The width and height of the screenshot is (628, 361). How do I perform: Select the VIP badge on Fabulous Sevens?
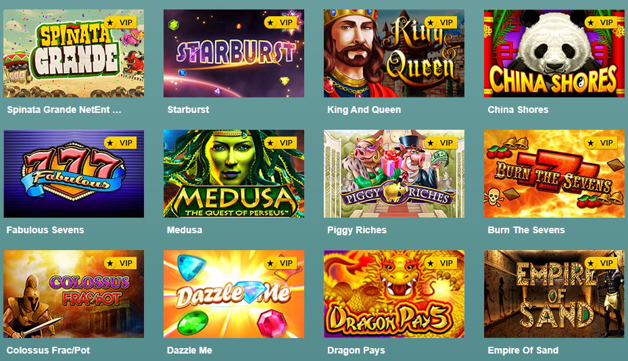pyautogui.click(x=120, y=143)
